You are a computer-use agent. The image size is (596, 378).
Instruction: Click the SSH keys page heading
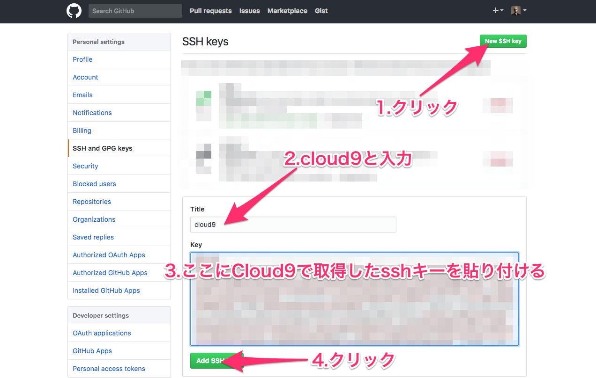[205, 42]
